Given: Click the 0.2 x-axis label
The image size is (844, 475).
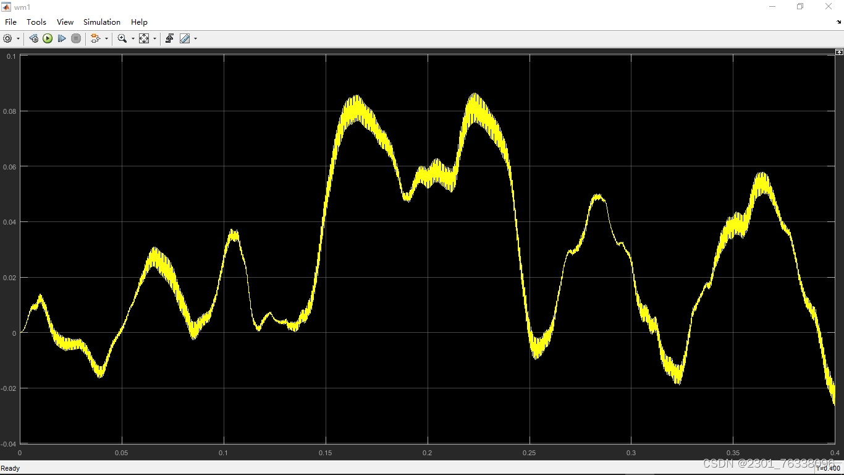Looking at the screenshot, I should 428,453.
